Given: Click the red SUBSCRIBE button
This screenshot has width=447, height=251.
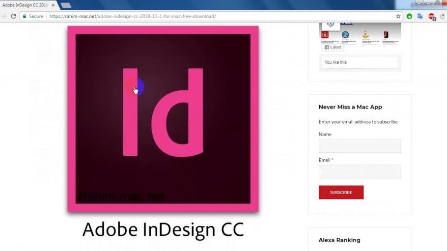Looking at the screenshot, I should click(x=341, y=192).
